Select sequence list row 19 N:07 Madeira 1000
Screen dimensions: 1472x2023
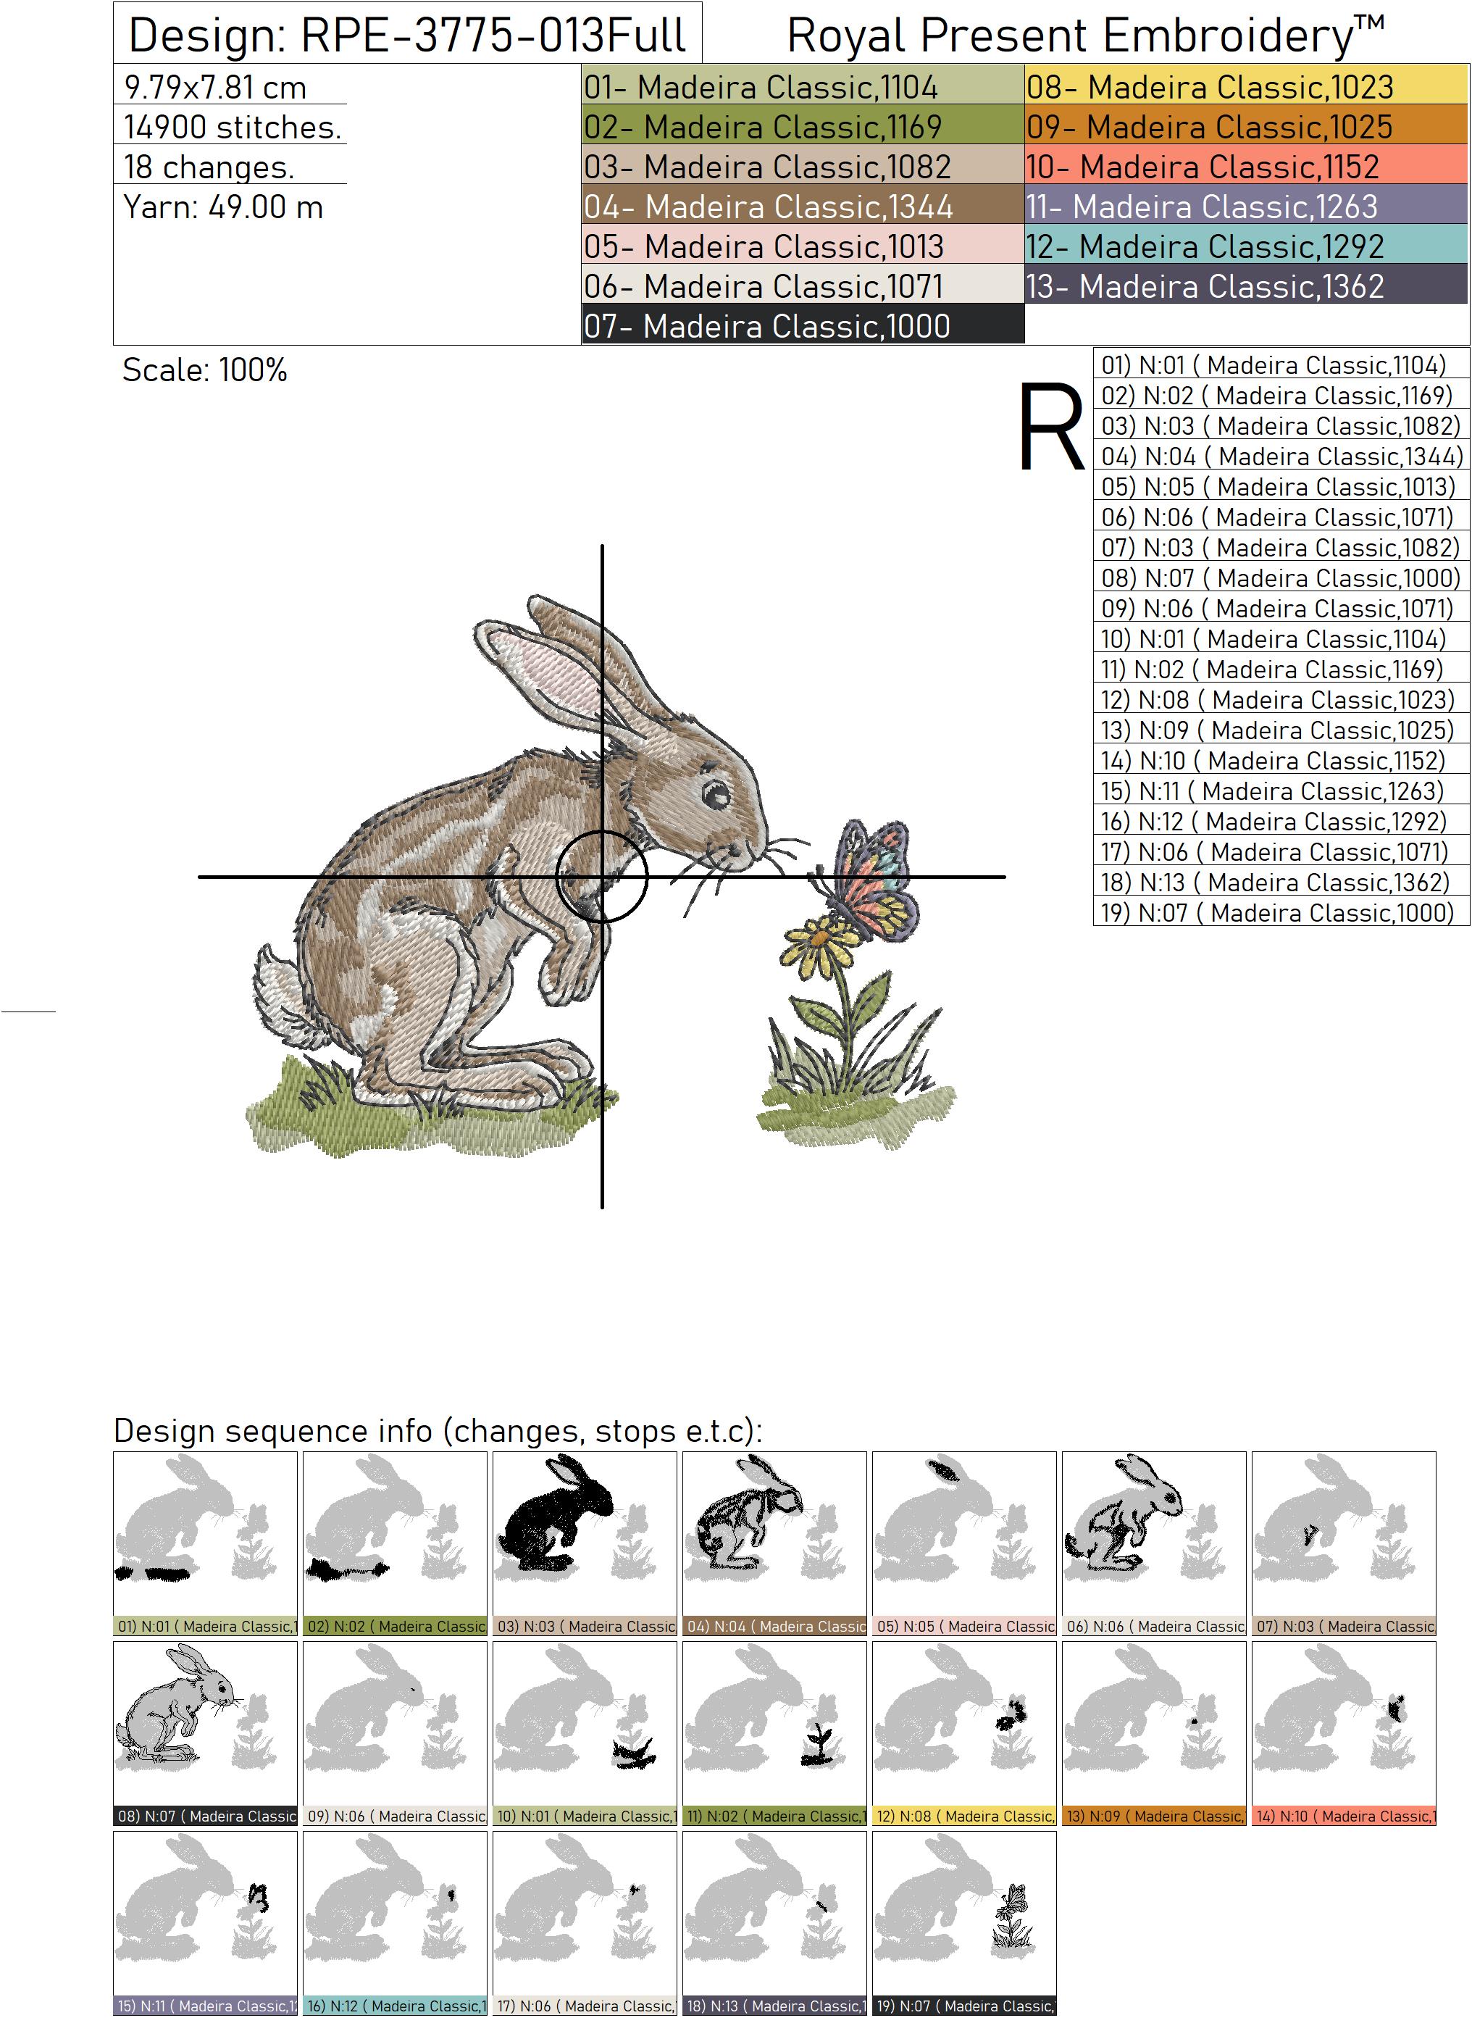(1280, 912)
